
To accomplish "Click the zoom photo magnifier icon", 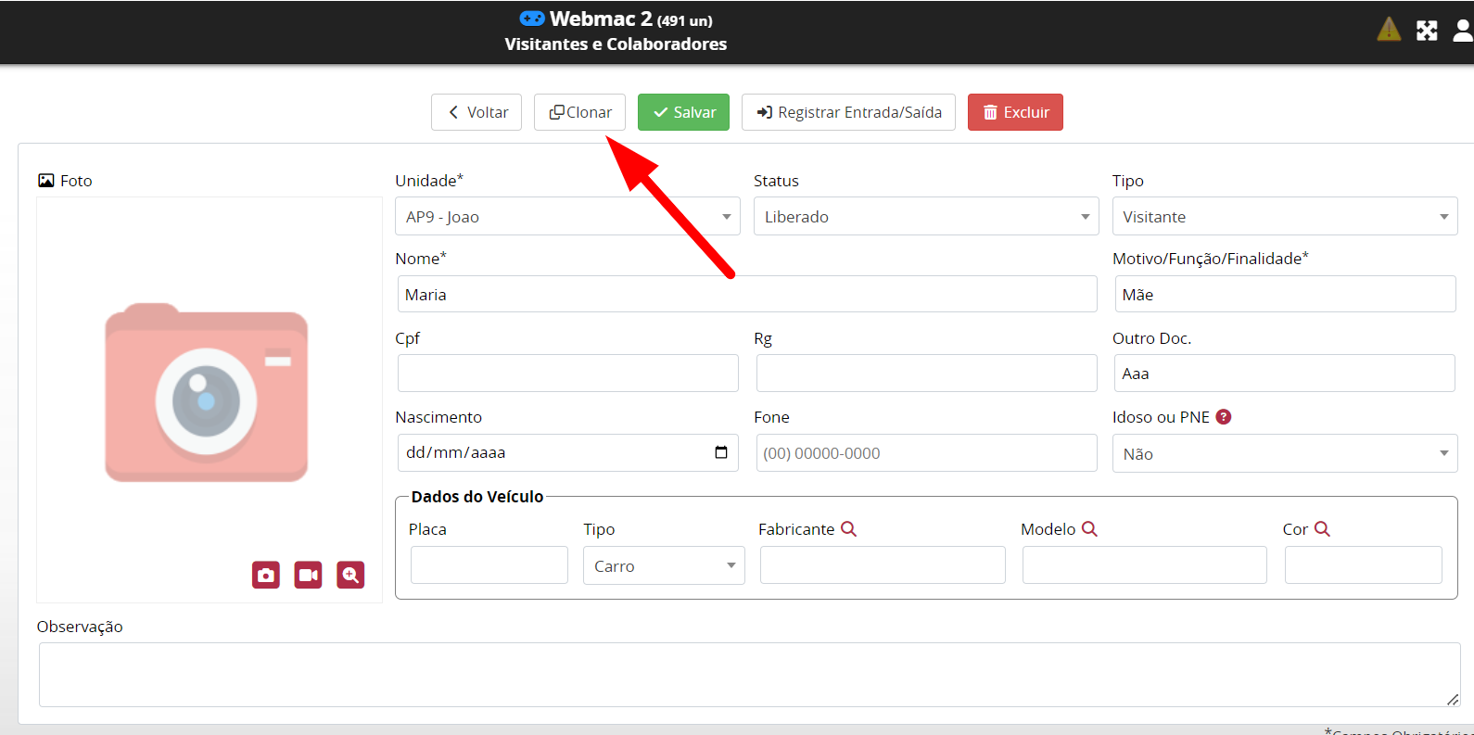I will [350, 576].
